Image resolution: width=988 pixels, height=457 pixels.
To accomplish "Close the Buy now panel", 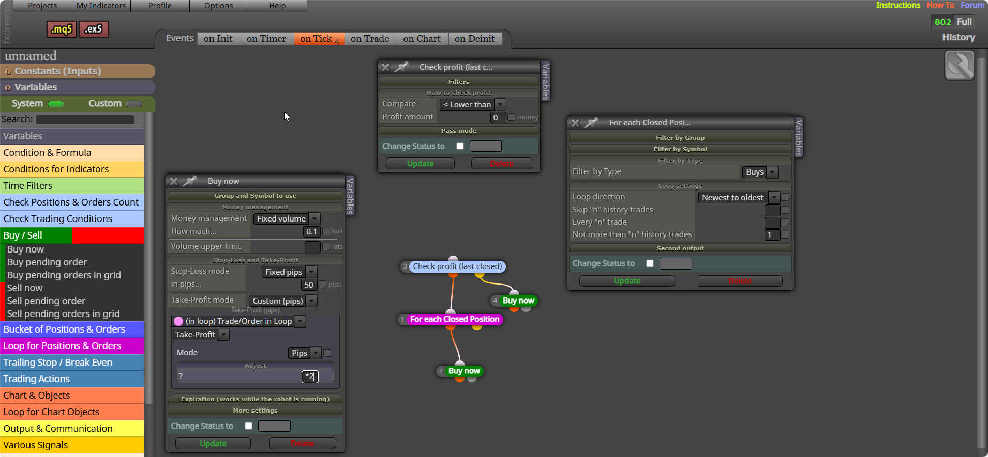I will click(x=174, y=181).
